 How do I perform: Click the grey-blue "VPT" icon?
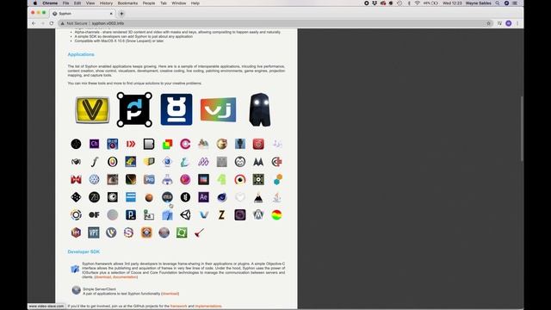tap(94, 232)
